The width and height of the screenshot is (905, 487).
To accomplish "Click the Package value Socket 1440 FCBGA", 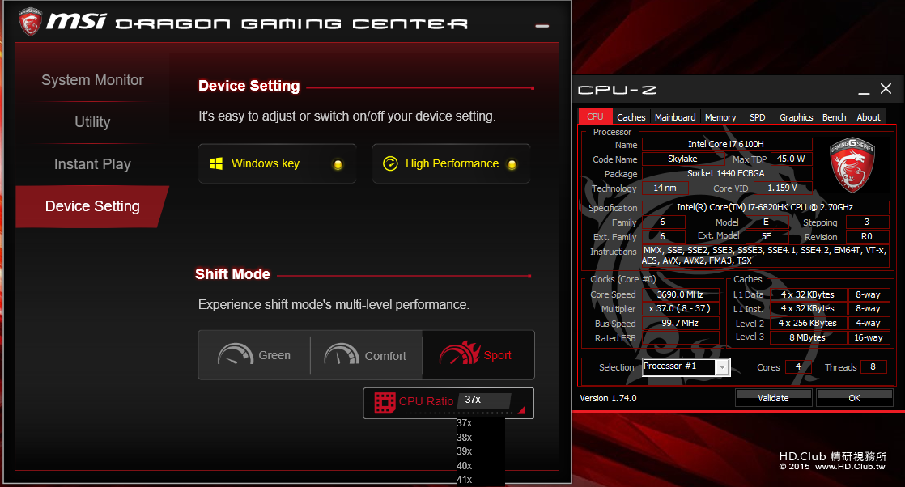I will pos(727,173).
